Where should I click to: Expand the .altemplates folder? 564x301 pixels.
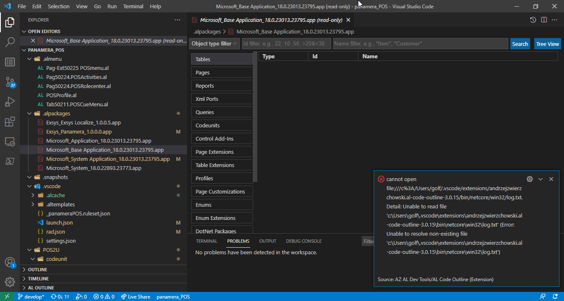pos(33,204)
